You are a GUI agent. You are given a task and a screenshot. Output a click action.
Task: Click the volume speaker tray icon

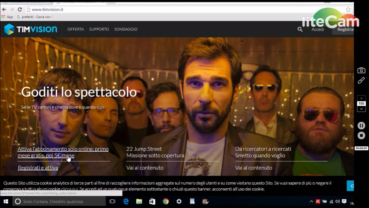pyautogui.click(x=337, y=201)
